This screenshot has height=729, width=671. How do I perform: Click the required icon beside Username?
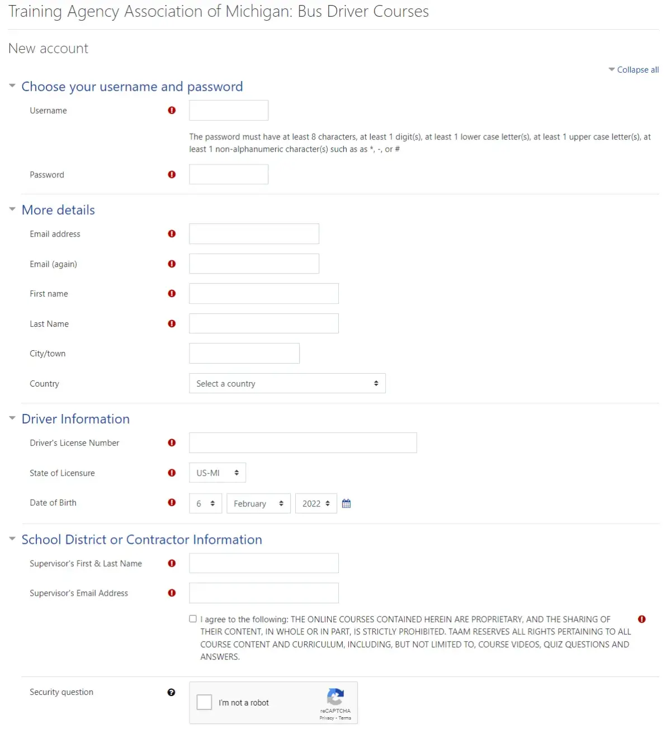pos(172,110)
